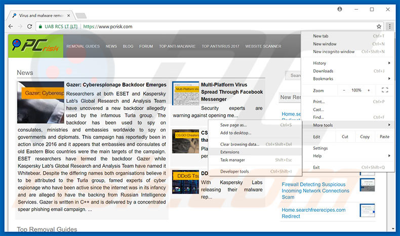Click Paste in the Edit row
Viewport: 400px width, 236px height.
tap(384, 137)
